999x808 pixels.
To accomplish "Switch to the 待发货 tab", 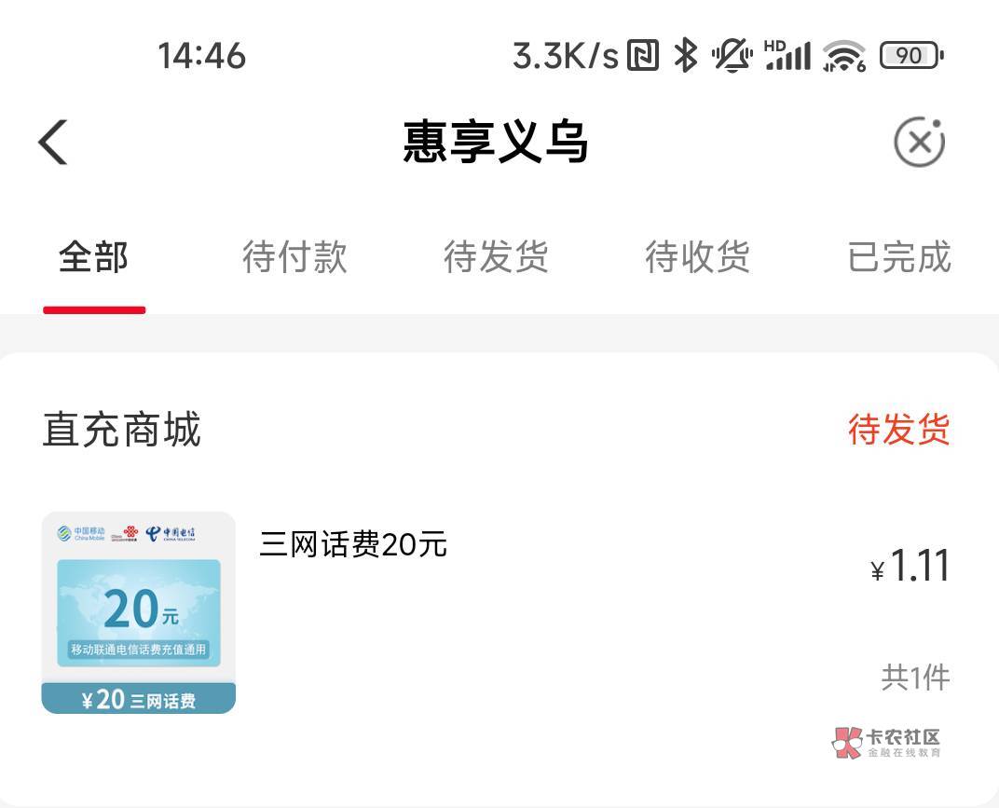I will click(x=497, y=257).
